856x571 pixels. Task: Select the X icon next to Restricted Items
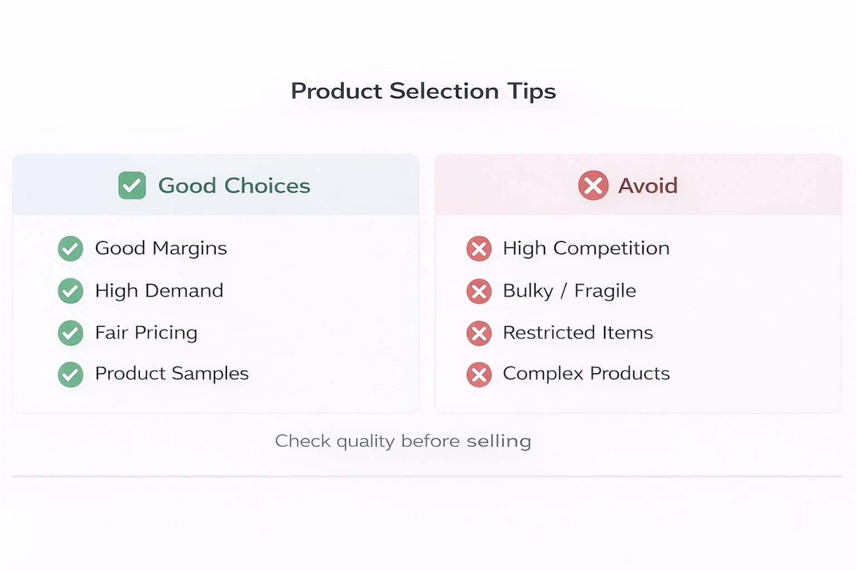tap(479, 333)
